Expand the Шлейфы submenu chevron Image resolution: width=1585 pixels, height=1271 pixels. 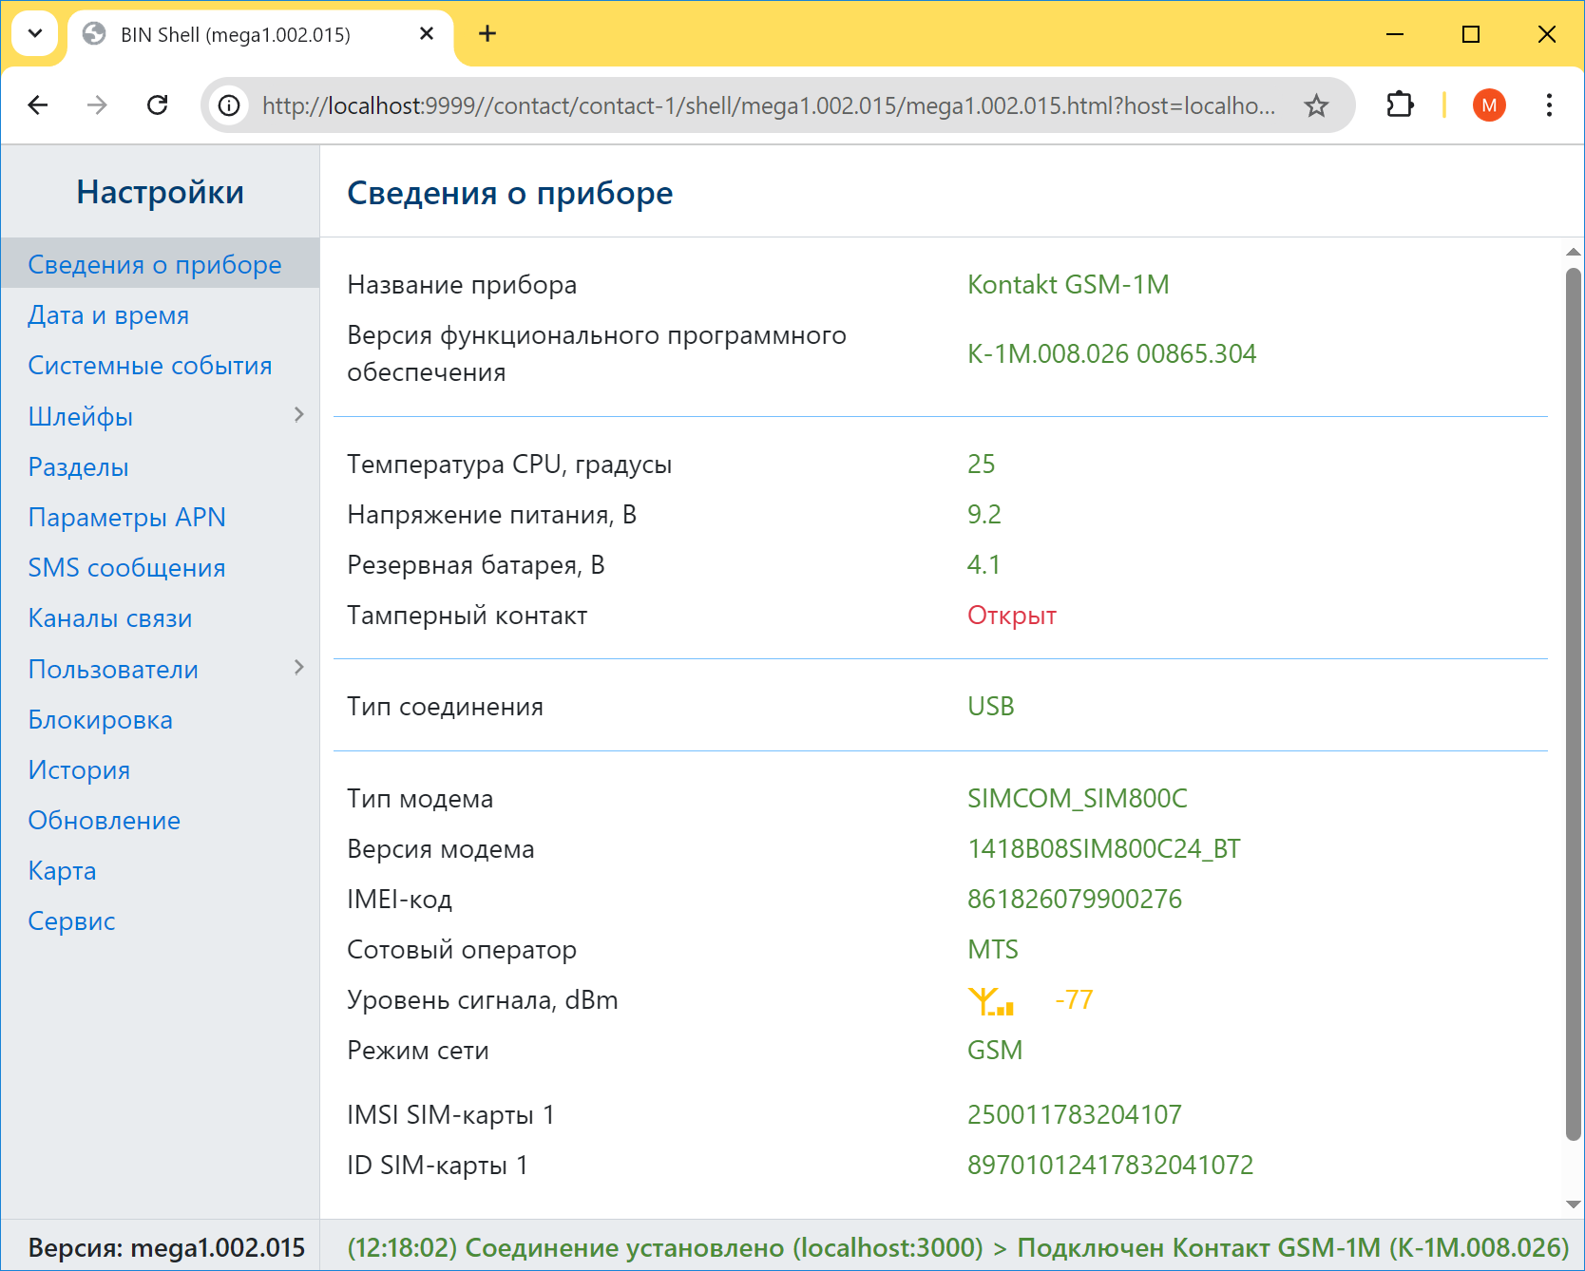coord(298,415)
